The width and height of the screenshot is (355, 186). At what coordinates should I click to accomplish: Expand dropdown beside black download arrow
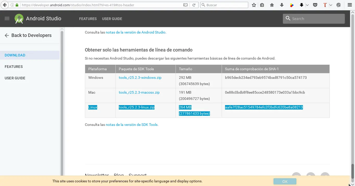point(307,5)
